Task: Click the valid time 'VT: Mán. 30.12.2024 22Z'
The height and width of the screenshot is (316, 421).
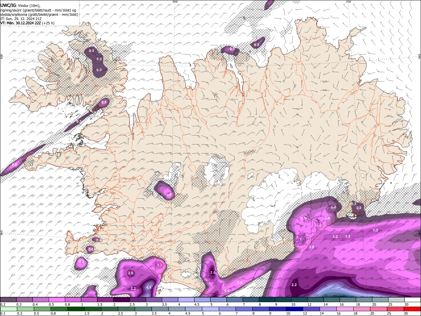Action: (21, 23)
